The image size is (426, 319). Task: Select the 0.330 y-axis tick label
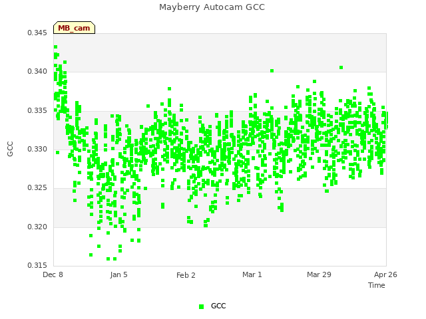pos(37,149)
